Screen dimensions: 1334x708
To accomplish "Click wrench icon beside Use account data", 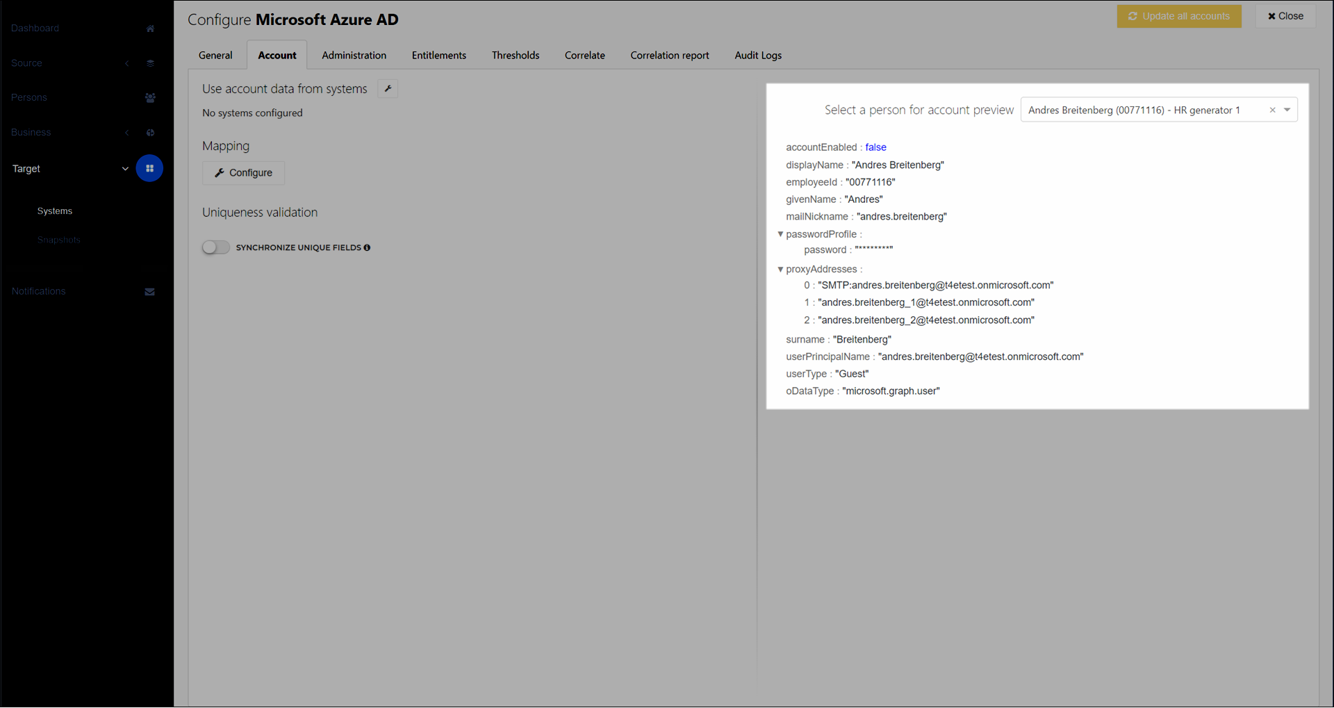I will click(388, 89).
